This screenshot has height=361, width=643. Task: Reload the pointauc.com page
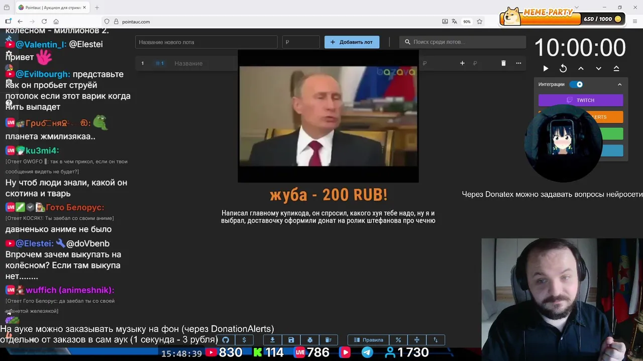click(44, 22)
